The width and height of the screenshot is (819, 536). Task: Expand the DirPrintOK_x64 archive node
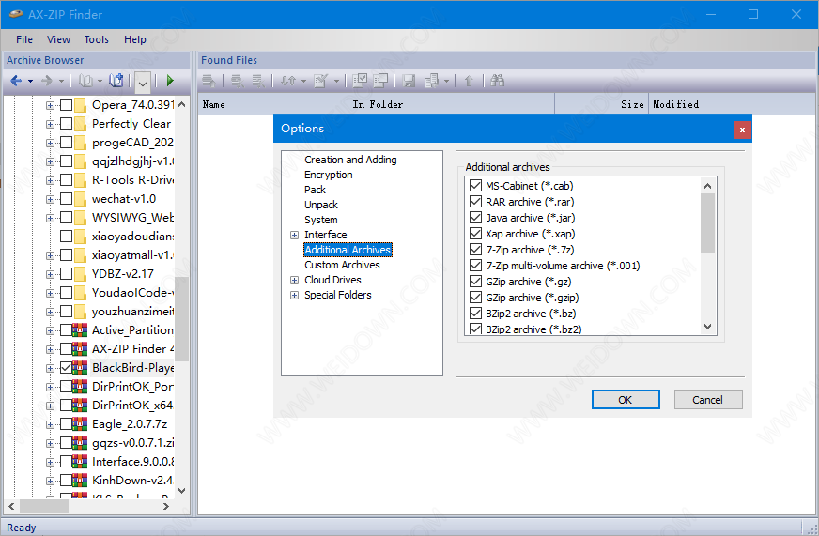50,406
